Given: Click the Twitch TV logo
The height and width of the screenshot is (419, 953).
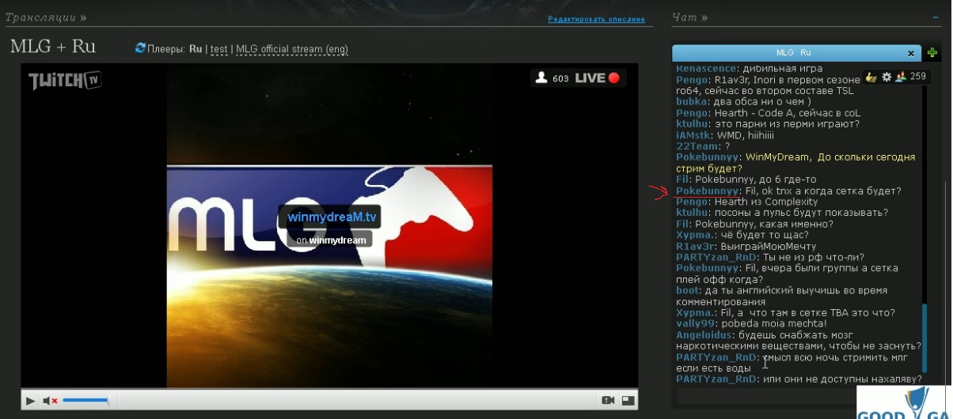Looking at the screenshot, I should coord(65,81).
